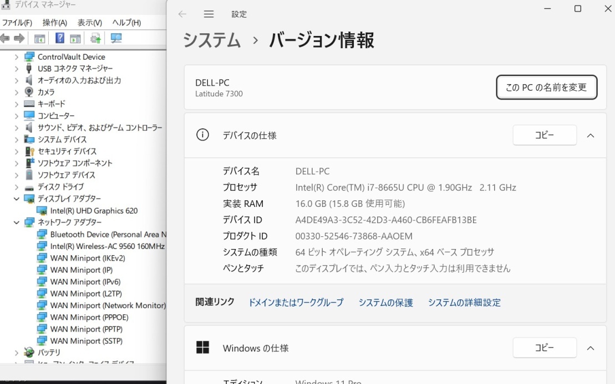Select WAN Miniport (L2TP) entry
Viewport: 615px width, 384px height.
(86, 293)
